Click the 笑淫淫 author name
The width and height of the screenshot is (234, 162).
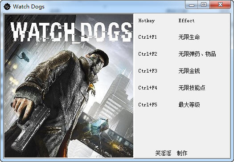tap(163, 153)
